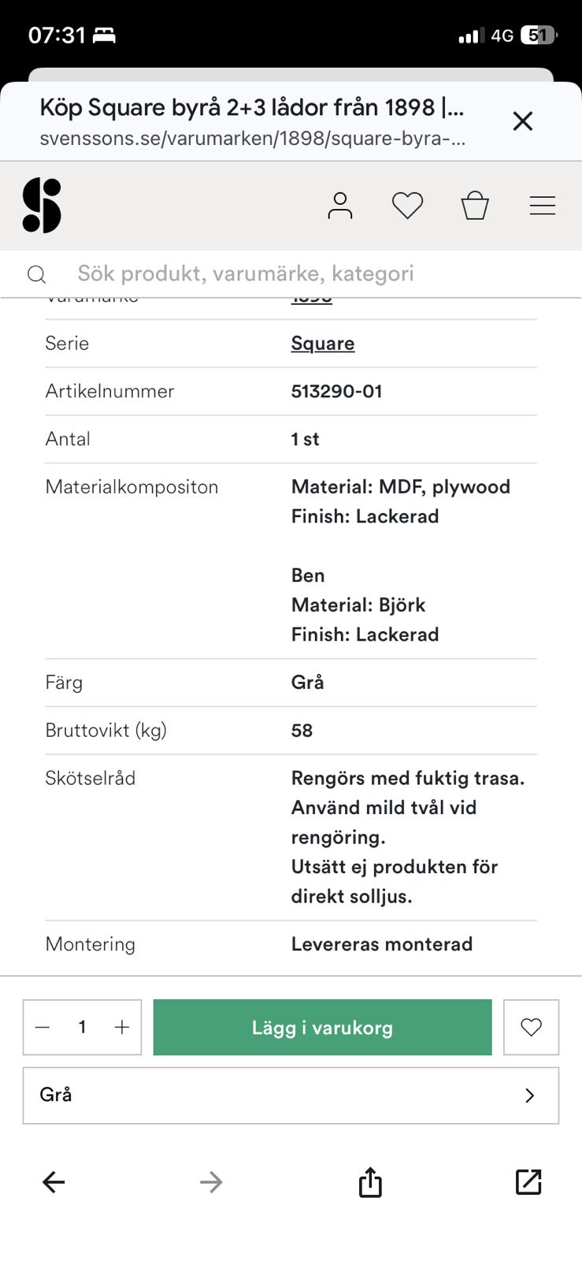Open the wishlist heart in header
582x1261 pixels.
pos(407,206)
